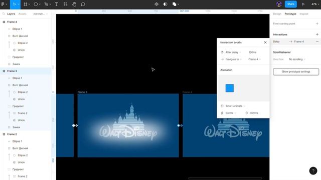321x180 pixels.
Task: Select the Hand tool
Action: point(74,4)
